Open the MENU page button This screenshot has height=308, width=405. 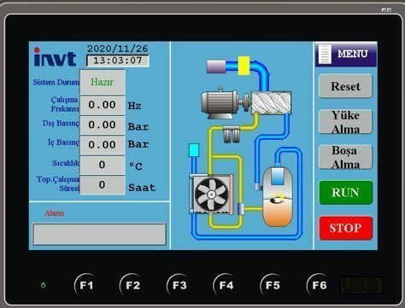(x=346, y=54)
